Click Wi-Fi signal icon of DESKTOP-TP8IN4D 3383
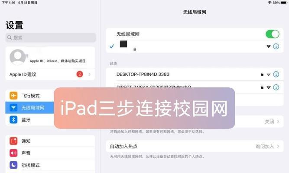 pos(269,74)
